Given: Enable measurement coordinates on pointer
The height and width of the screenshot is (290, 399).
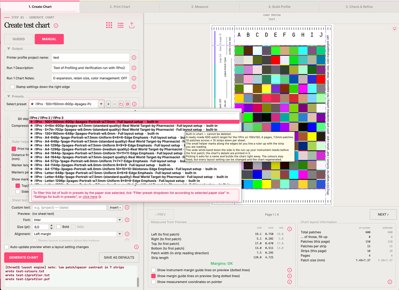Looking at the screenshot, I should 153,282.
